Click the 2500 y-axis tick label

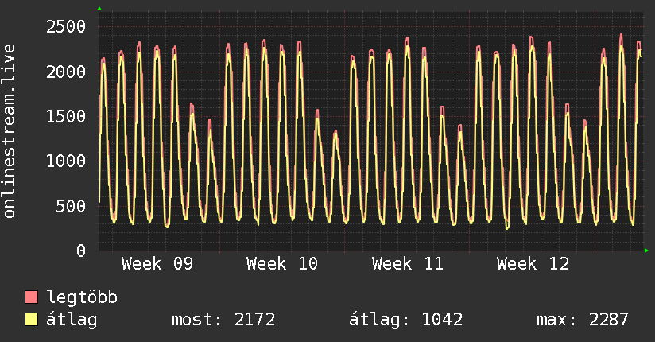coord(65,27)
